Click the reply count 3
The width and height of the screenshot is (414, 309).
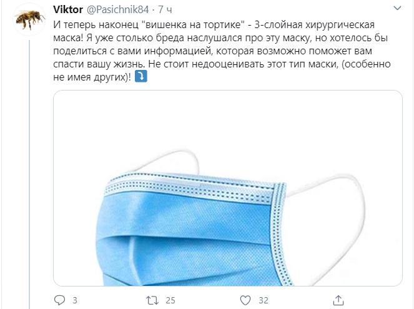pyautogui.click(x=75, y=300)
